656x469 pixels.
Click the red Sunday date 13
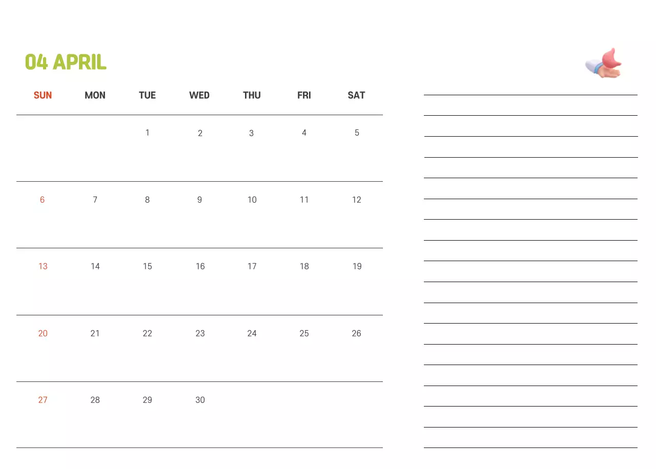[x=43, y=266]
